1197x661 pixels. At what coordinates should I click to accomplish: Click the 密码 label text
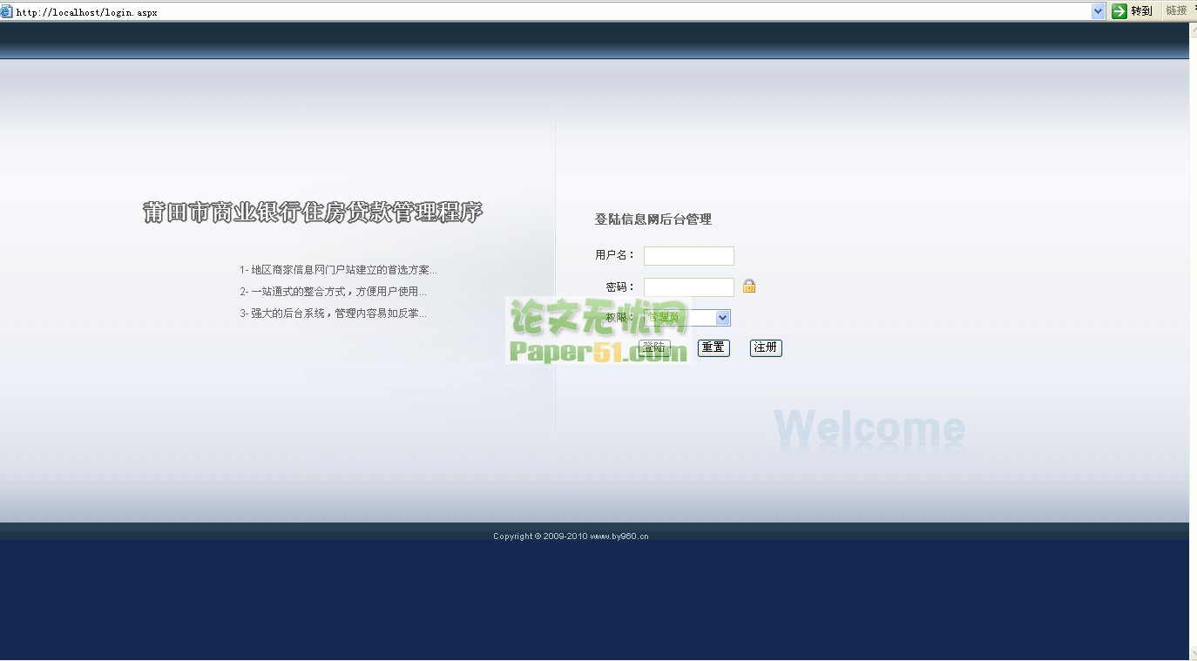coord(620,287)
